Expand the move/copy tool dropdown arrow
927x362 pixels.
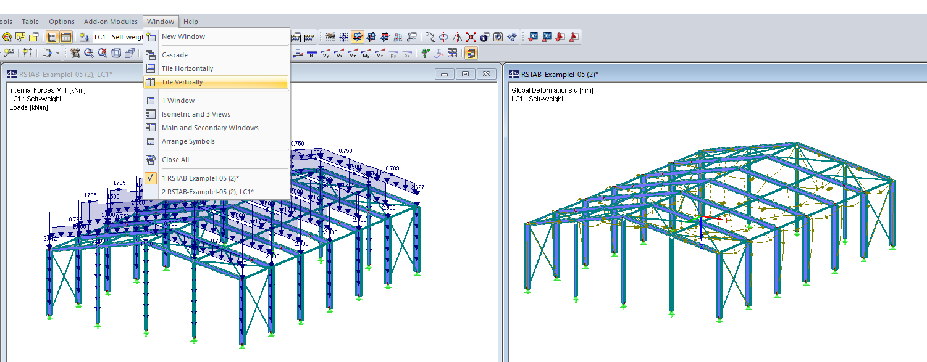pos(58,53)
